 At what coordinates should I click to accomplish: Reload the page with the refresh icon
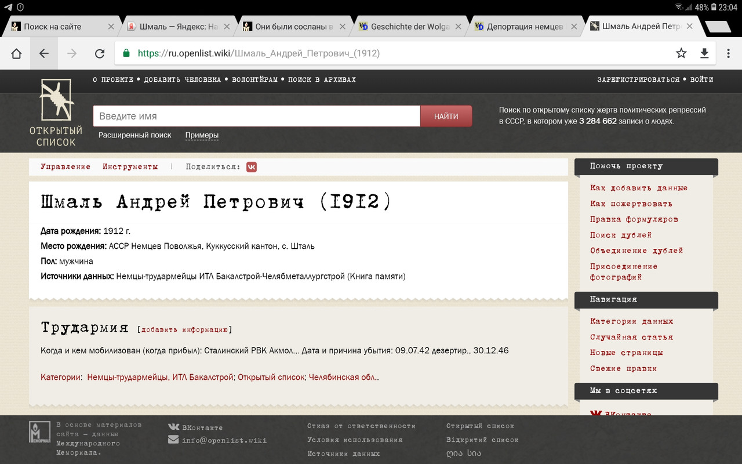click(100, 53)
